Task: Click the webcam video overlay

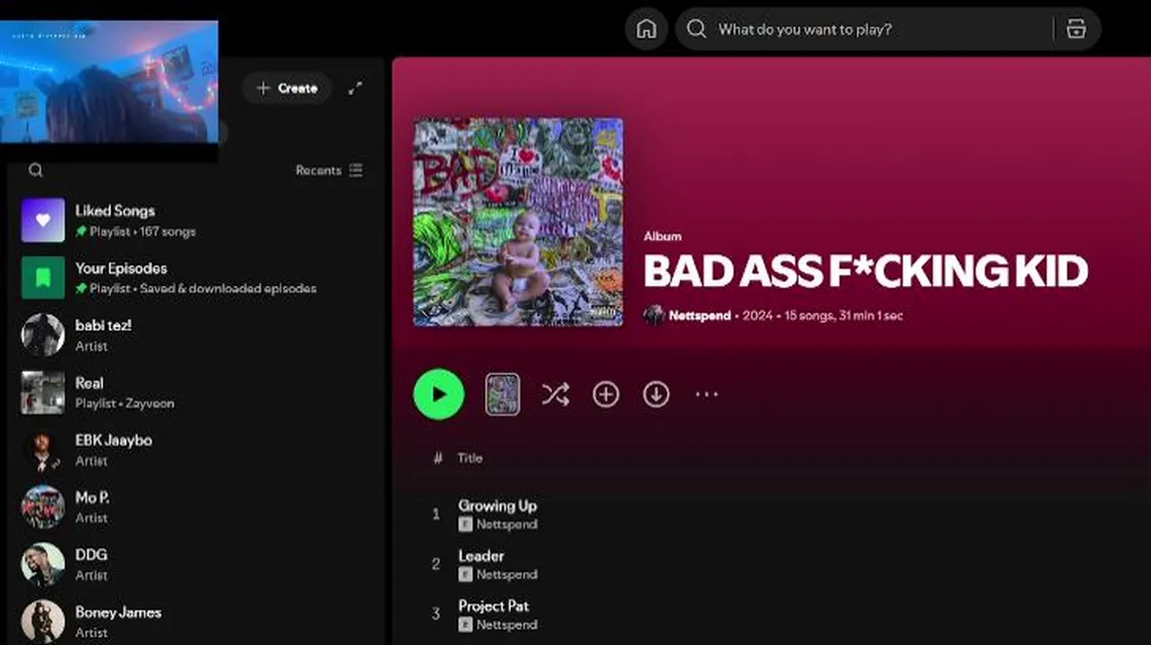Action: click(x=108, y=81)
